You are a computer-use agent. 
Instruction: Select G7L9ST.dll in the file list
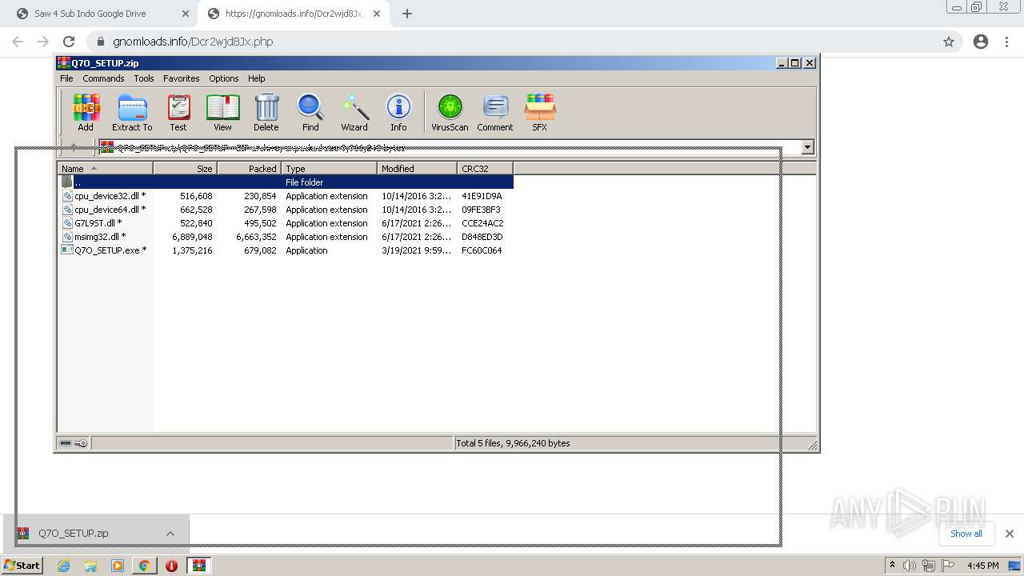[x=286, y=223]
